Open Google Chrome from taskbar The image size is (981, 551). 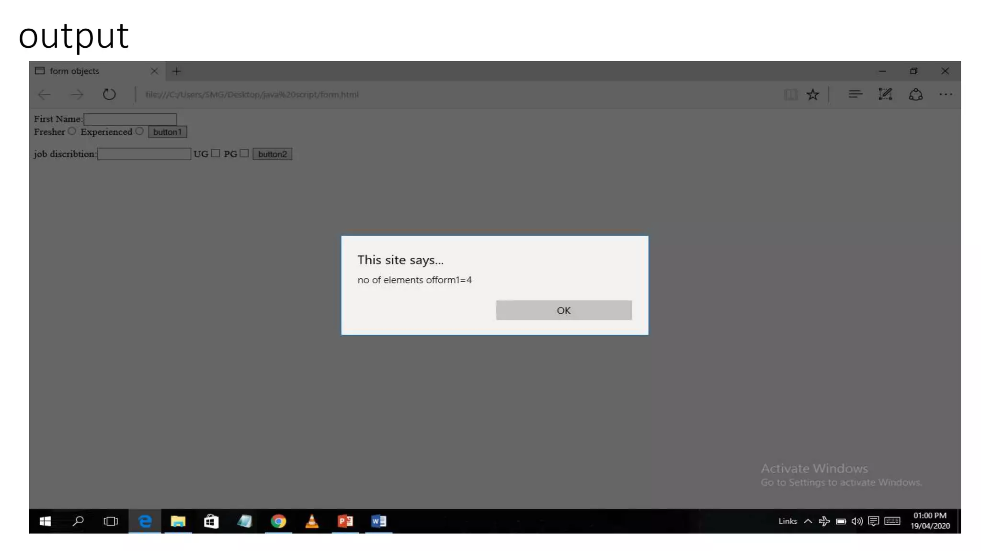click(278, 521)
